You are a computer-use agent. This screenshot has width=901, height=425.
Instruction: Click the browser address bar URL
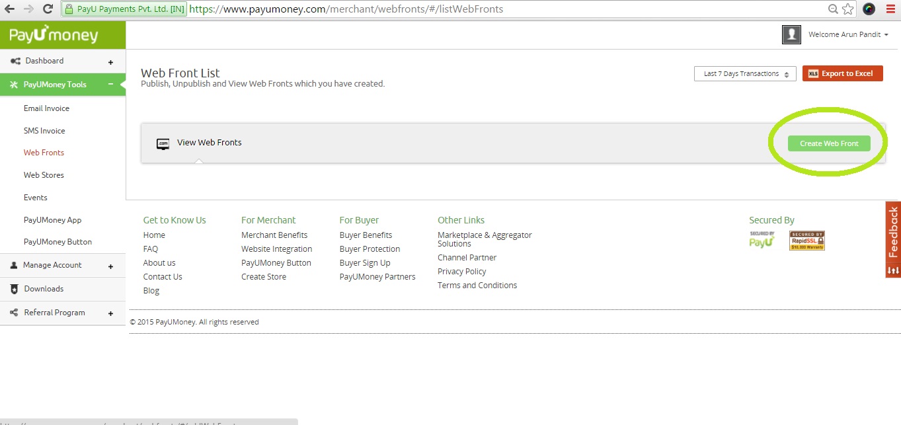pyautogui.click(x=346, y=9)
